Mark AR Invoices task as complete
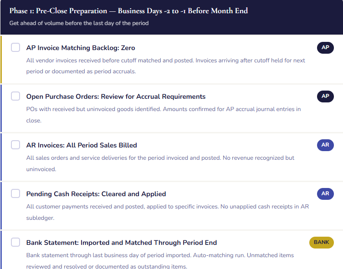This screenshot has width=343, height=269. pyautogui.click(x=15, y=145)
